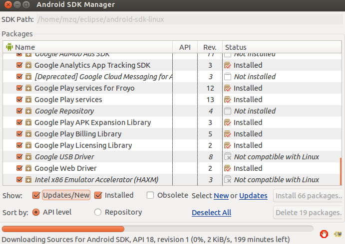
Task: Click the installed status icon in the Google Play services row
Action: pyautogui.click(x=228, y=100)
